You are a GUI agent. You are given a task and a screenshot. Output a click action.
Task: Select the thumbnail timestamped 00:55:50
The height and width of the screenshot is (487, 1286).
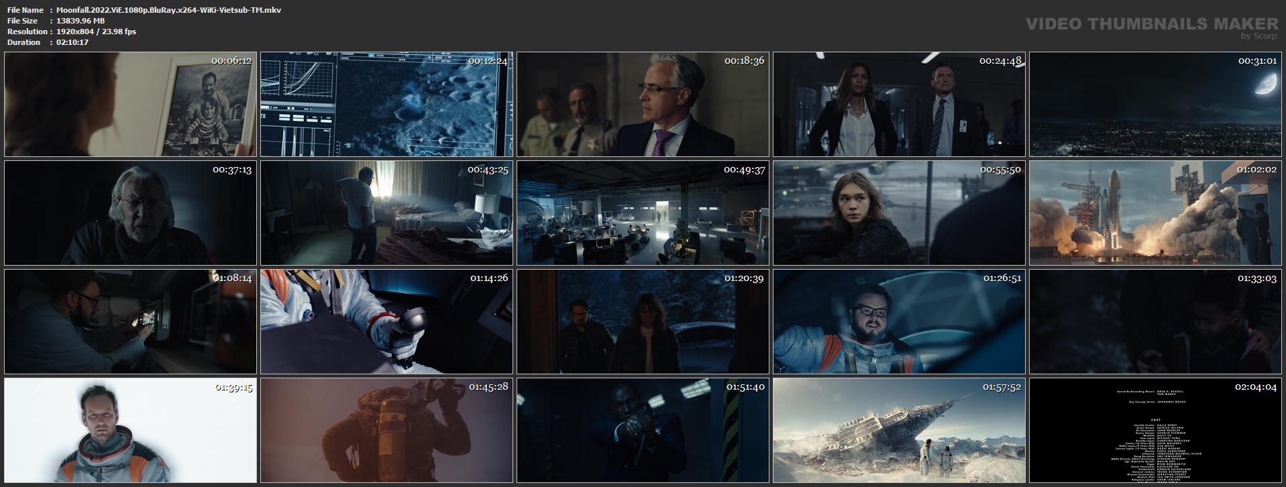pos(899,213)
